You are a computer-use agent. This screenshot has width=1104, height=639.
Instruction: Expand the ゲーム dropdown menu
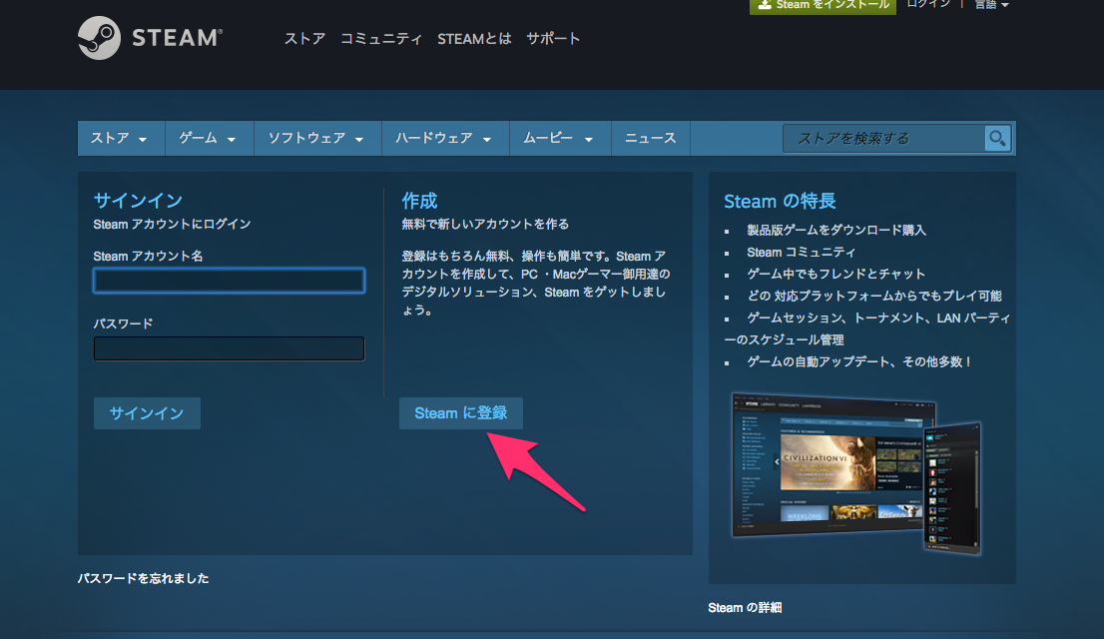point(209,138)
